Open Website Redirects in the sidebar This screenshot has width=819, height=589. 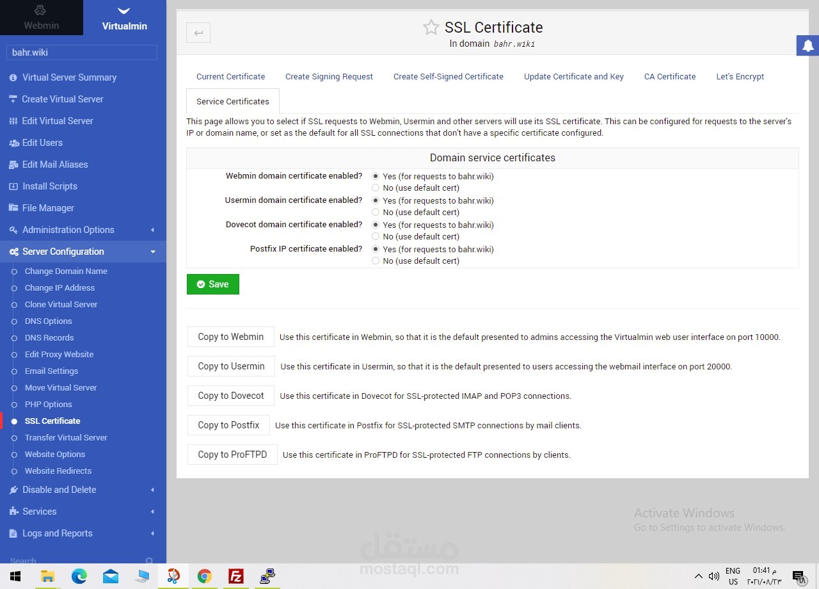(x=58, y=471)
